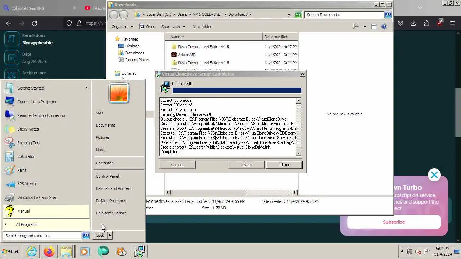Open the Manual entry in Start menu
The width and height of the screenshot is (461, 259).
coord(46,211)
